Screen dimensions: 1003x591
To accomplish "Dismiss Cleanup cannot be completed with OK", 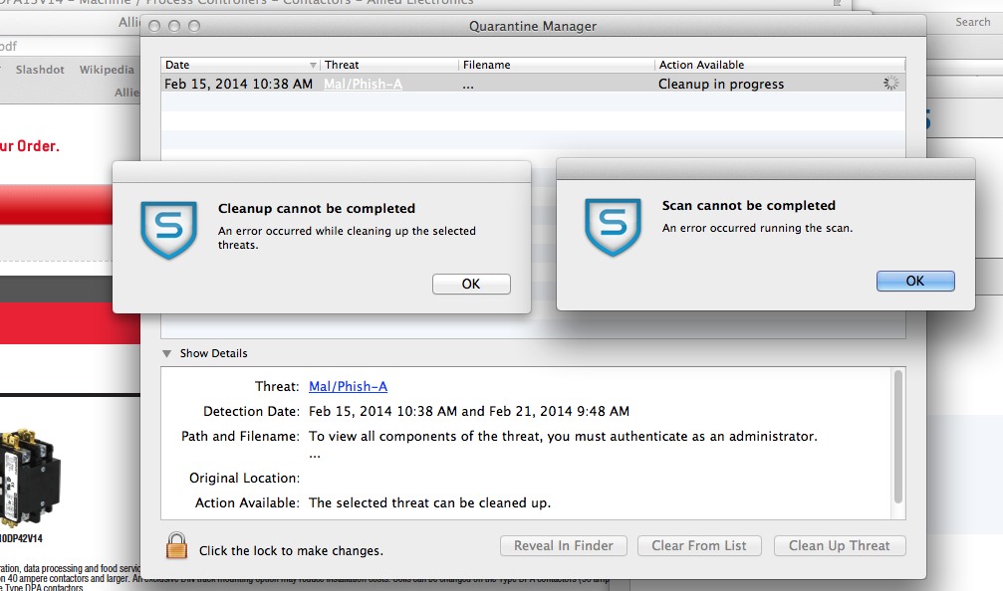I will [x=471, y=284].
